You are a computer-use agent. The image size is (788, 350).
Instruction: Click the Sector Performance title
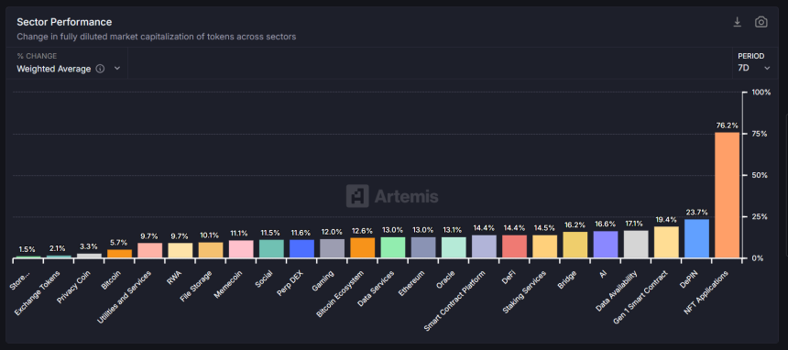[64, 22]
